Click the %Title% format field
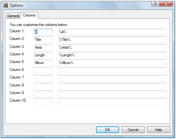176x139 pixels. tap(112, 40)
